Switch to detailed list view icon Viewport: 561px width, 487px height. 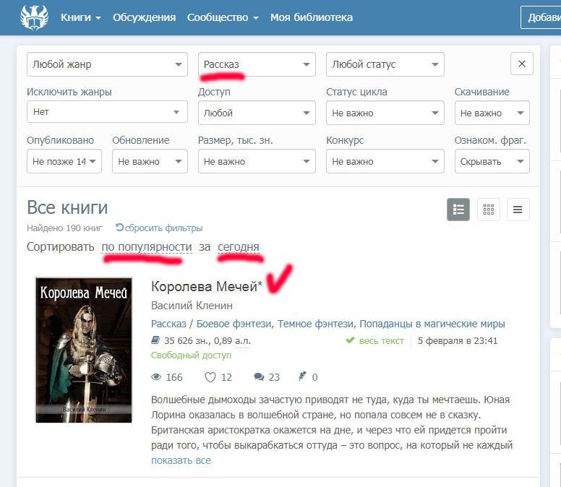click(458, 210)
